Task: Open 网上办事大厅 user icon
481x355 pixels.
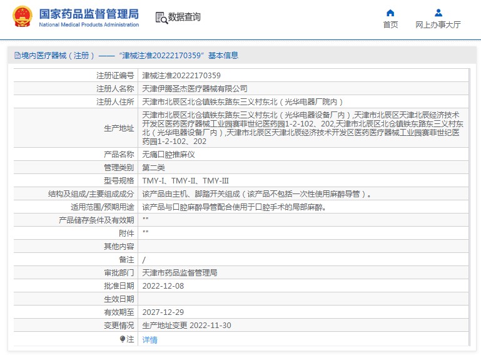Action: [438, 13]
